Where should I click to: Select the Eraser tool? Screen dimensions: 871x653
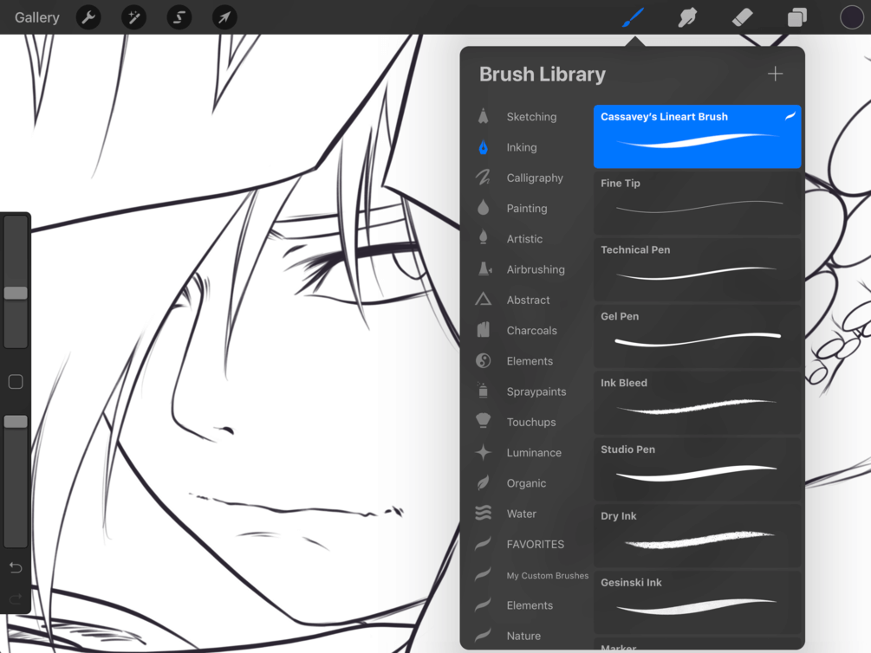[742, 17]
